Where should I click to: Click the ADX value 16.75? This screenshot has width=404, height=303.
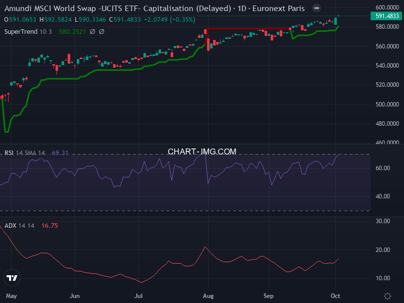49,225
